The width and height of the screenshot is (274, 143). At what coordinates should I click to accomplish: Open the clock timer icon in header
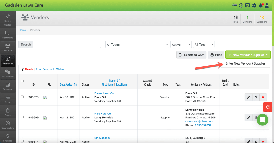click(241, 5)
